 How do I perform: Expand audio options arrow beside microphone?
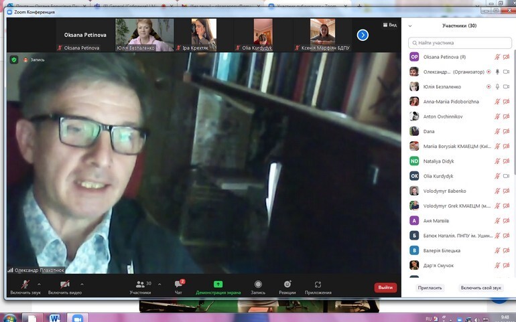click(x=39, y=284)
